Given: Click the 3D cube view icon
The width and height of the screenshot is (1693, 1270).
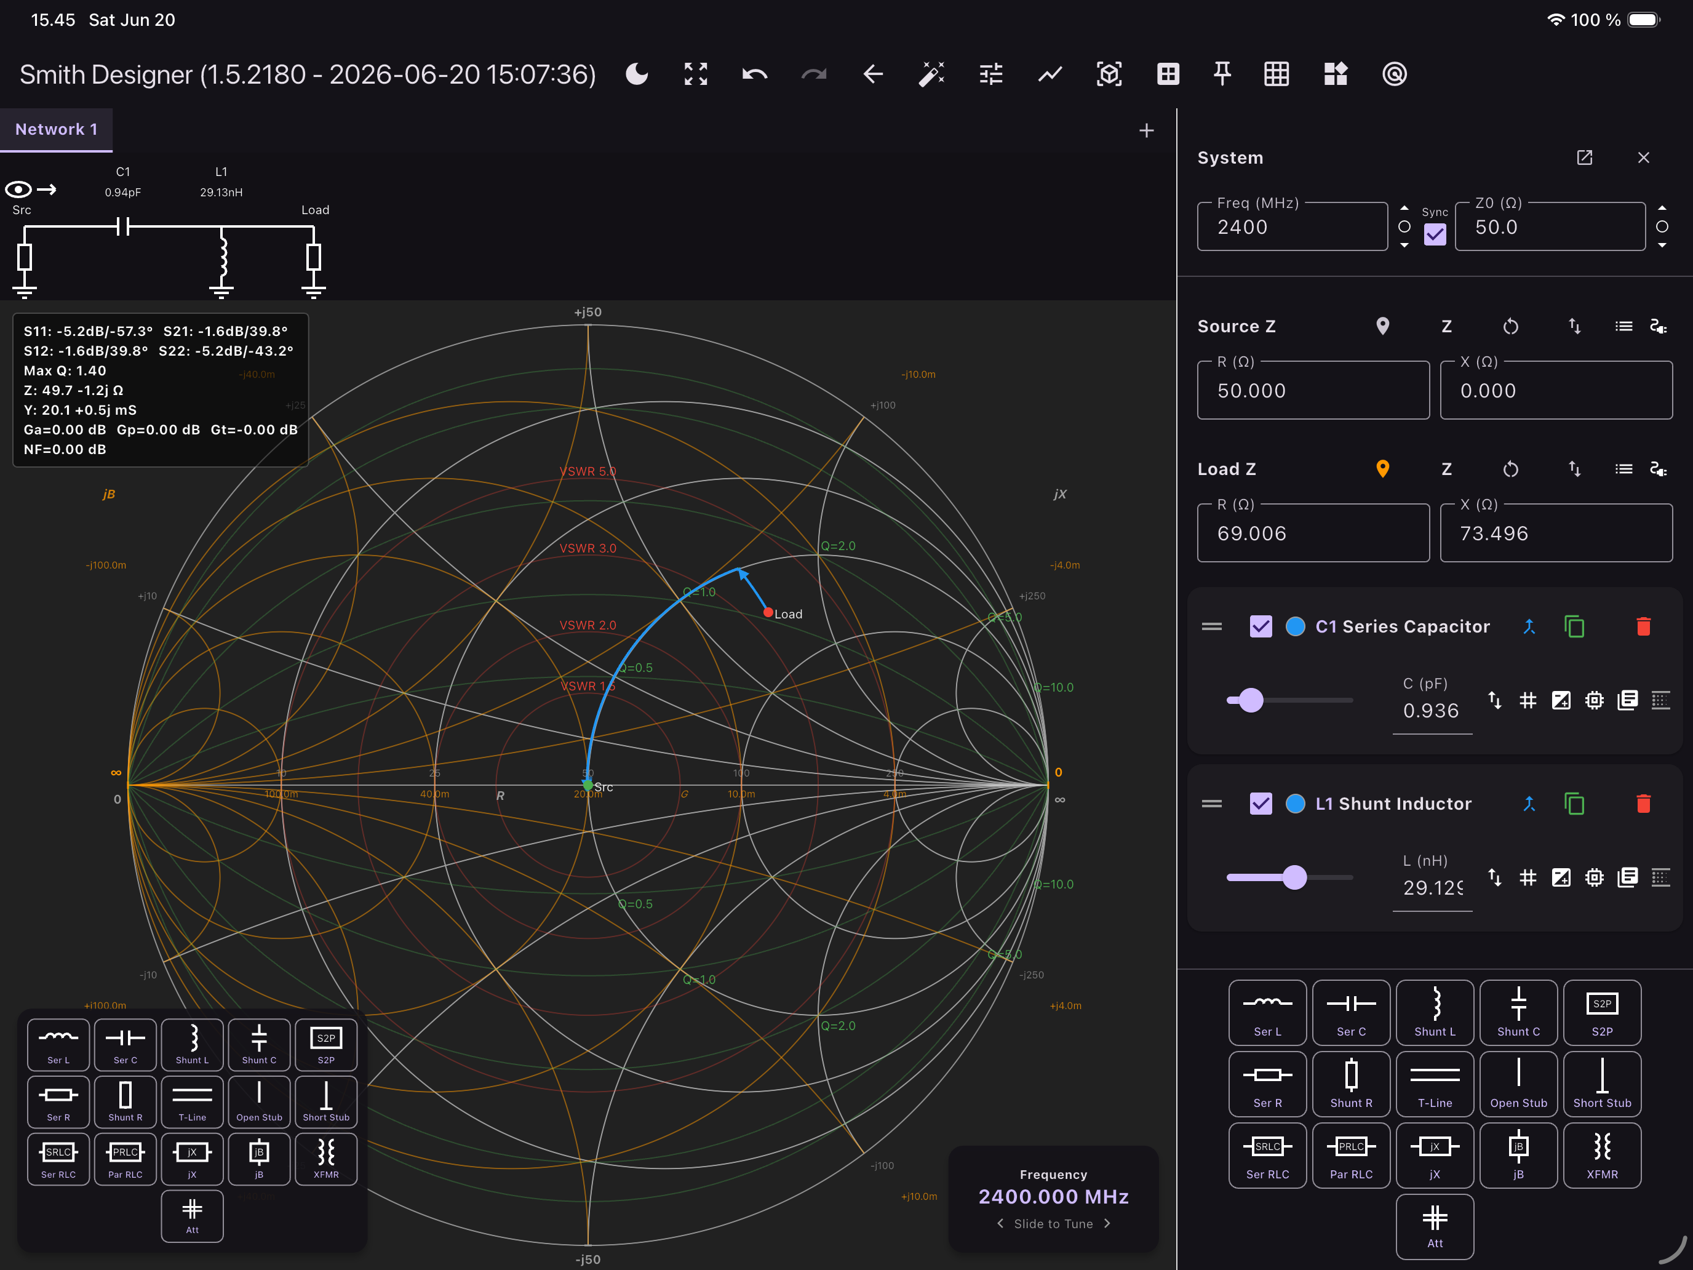Looking at the screenshot, I should [x=1109, y=74].
